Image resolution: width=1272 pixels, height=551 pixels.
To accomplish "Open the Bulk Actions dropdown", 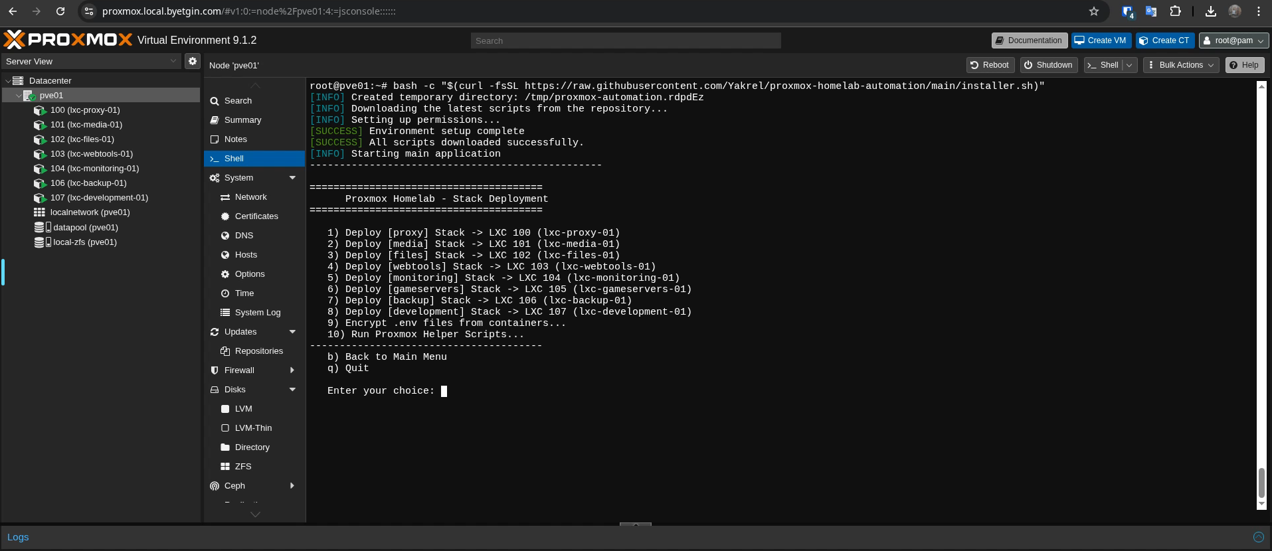I will (1180, 65).
